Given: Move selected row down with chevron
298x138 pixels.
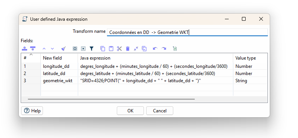Looking at the screenshot, I should point(52,49).
